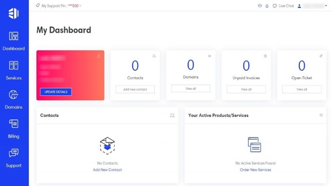Click the icon in the Active Products/Services header
The height and width of the screenshot is (186, 332).
pyautogui.click(x=321, y=115)
